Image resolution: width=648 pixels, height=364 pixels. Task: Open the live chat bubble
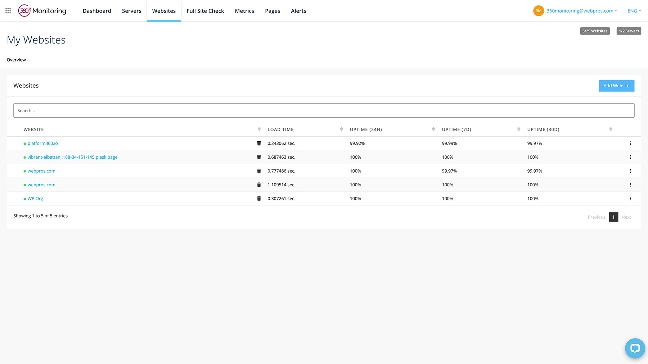tap(635, 348)
